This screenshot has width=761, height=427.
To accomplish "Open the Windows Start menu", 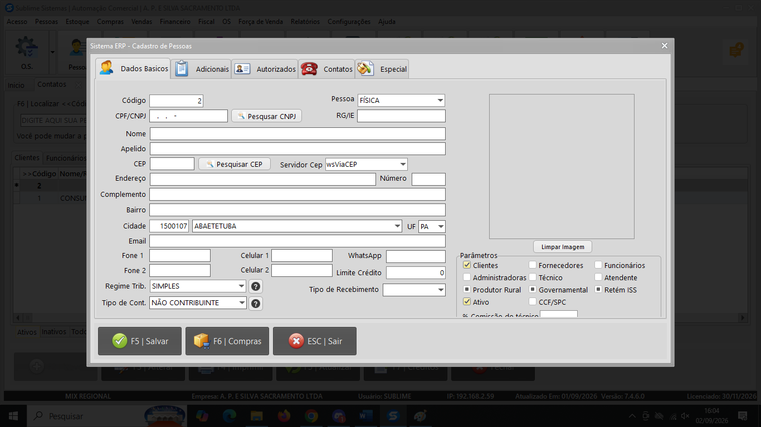I will [x=13, y=416].
